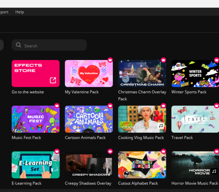
Task: Click the external link icon on Effects Store
Action: 53,80
